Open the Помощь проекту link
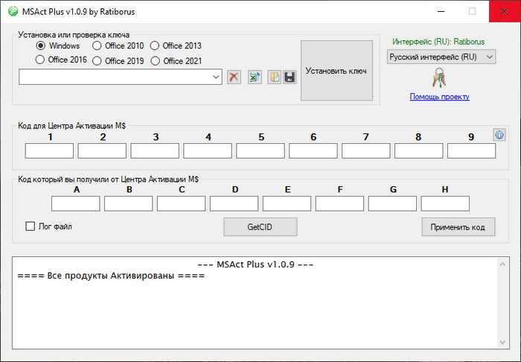The height and width of the screenshot is (362, 521). [x=439, y=96]
